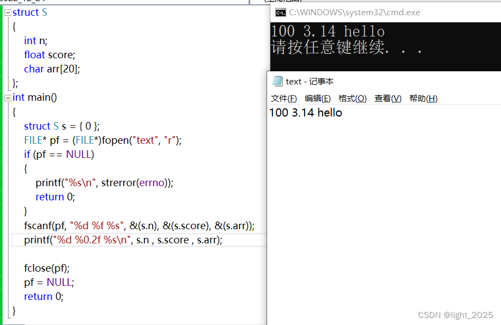Open the 编辑(E) menu in Notepad
The height and width of the screenshot is (325, 501).
click(318, 99)
